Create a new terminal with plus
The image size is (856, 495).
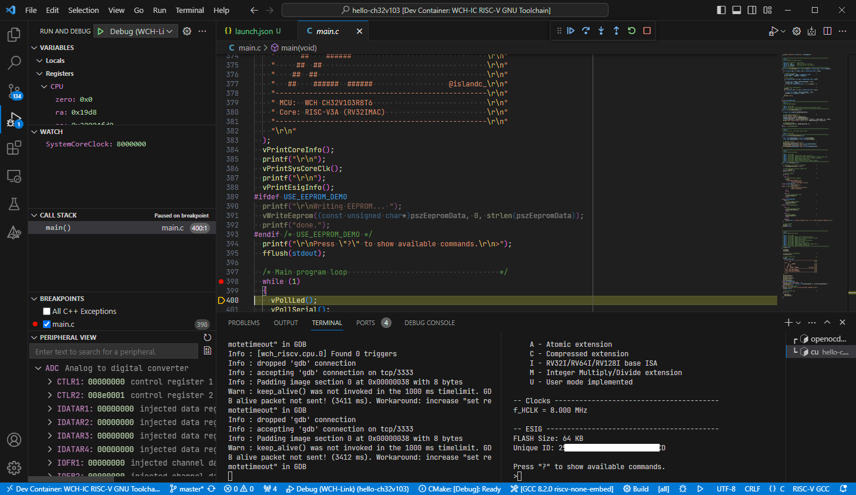coord(788,322)
